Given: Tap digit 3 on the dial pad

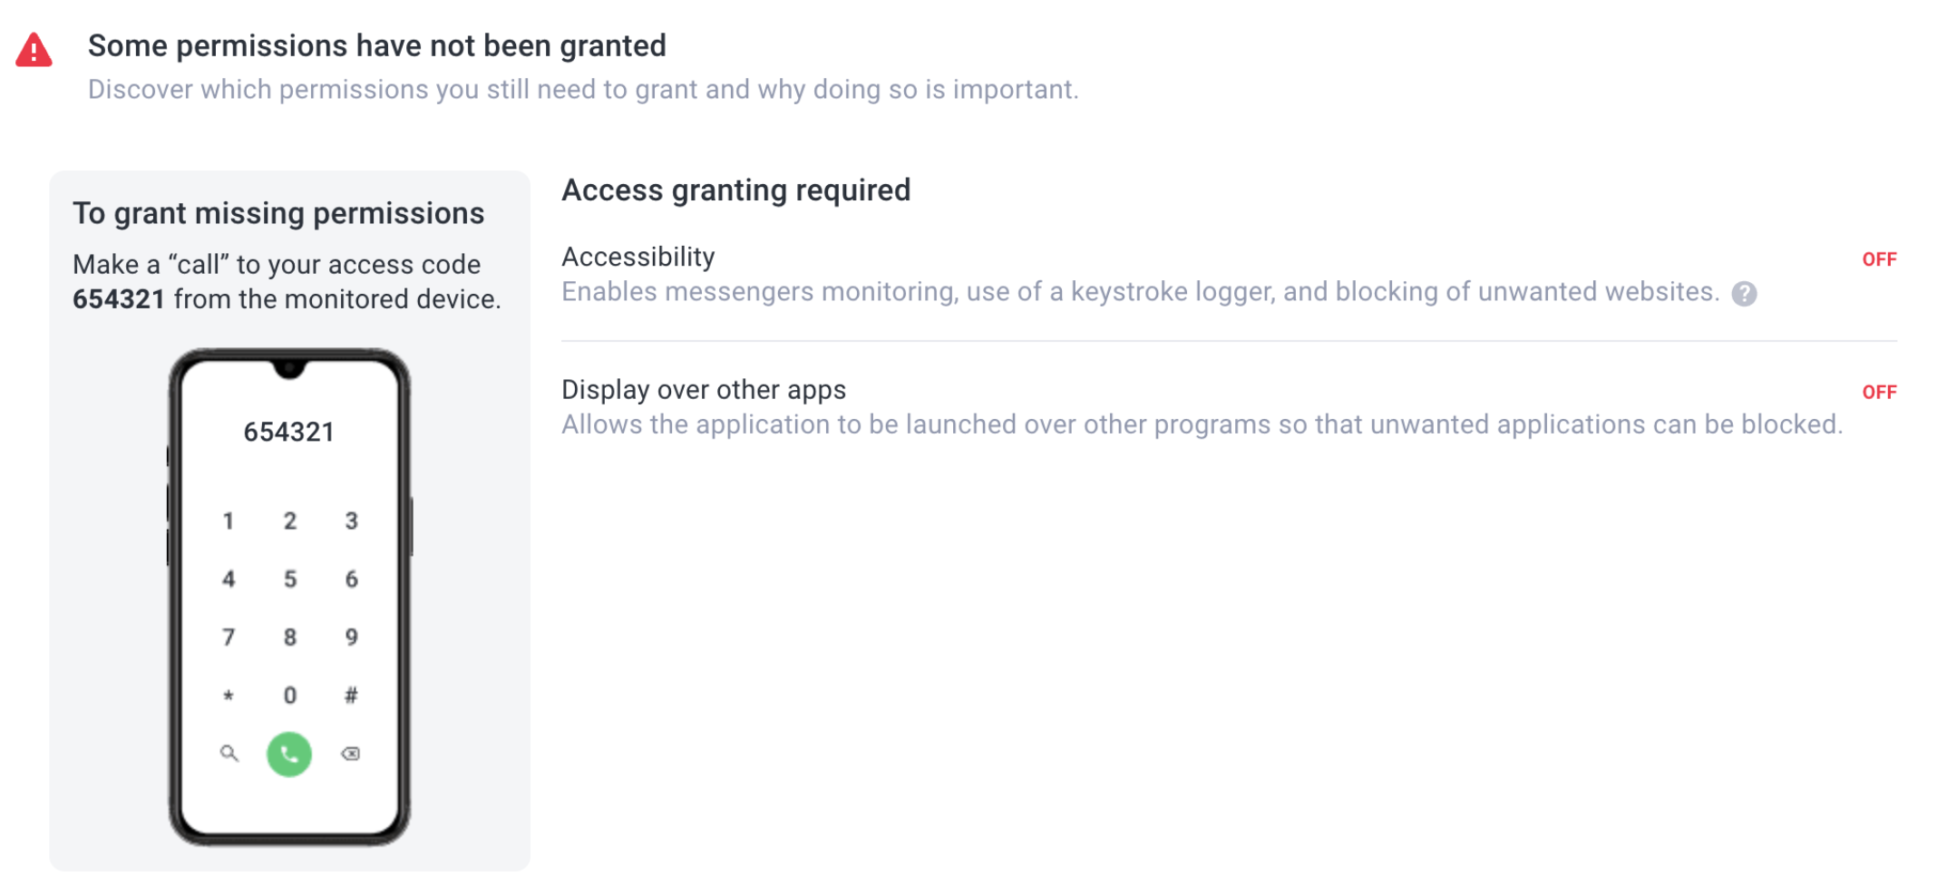Looking at the screenshot, I should click(351, 521).
